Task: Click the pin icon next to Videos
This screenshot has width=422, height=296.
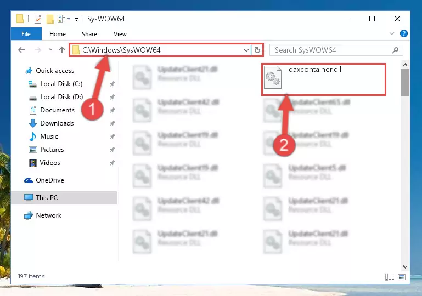Action: [x=112, y=163]
